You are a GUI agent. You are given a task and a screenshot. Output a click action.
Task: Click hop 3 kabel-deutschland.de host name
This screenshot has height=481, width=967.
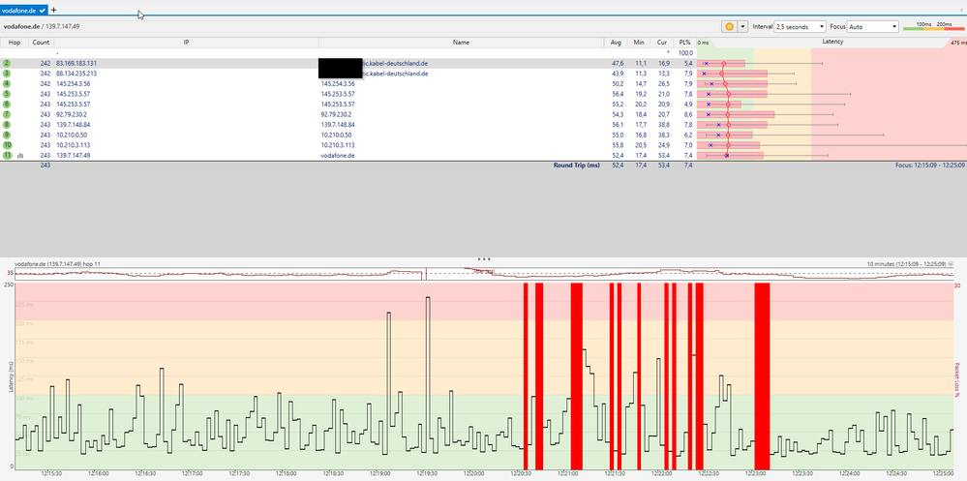click(x=395, y=74)
